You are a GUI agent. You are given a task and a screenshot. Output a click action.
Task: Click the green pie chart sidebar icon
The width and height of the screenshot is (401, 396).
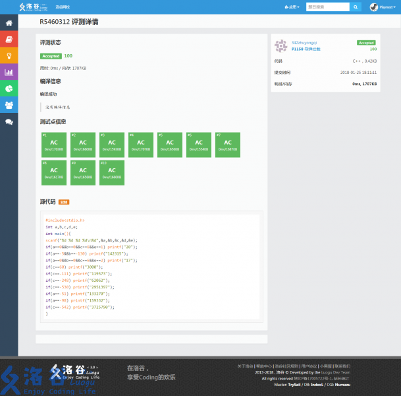coord(9,88)
